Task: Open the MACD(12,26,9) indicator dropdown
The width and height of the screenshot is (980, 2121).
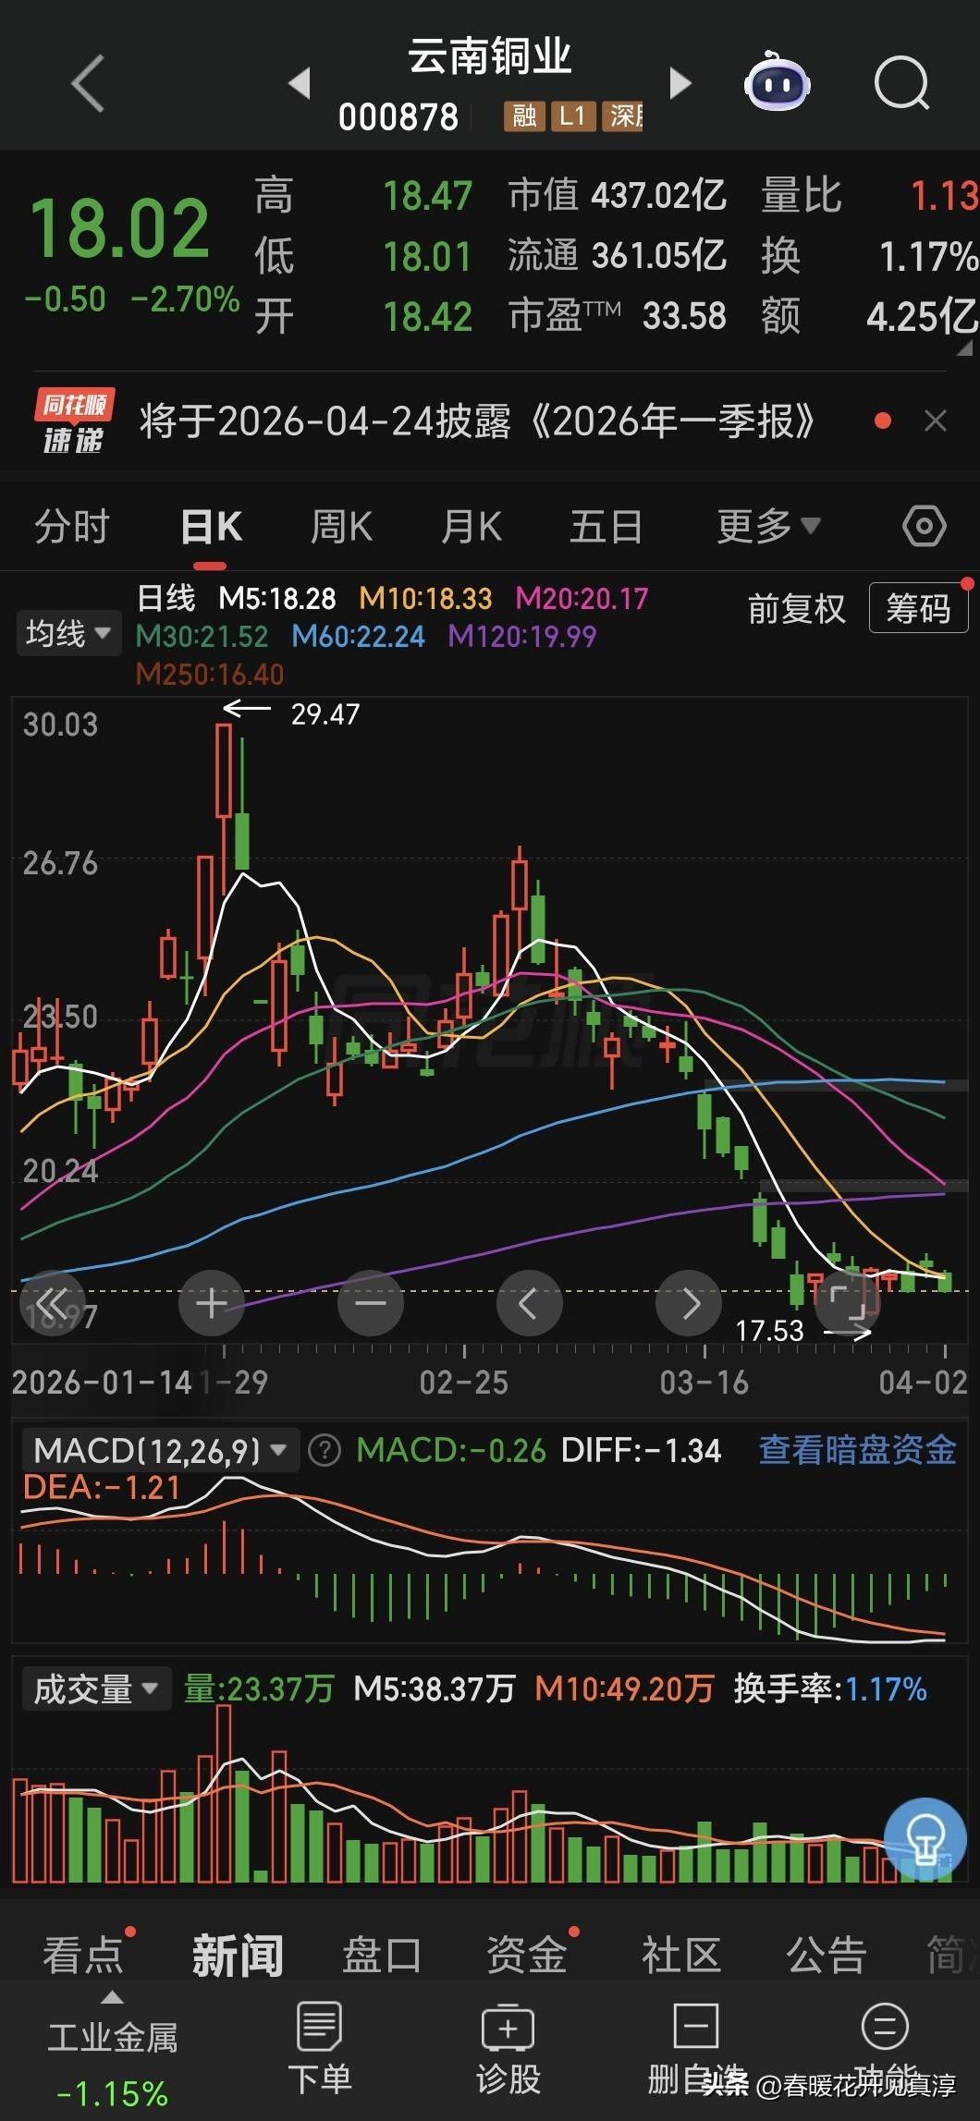Action: 160,1450
